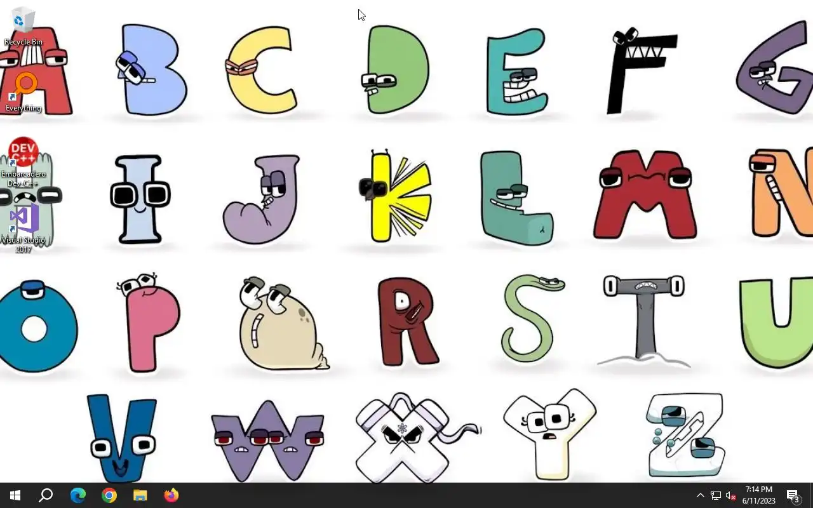Open the clock showing 7:14 PM
This screenshot has width=813, height=508.
(759, 495)
